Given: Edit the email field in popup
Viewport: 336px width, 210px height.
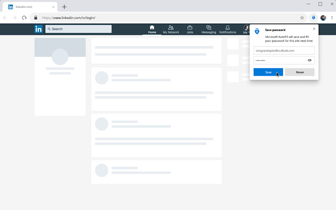Looking at the screenshot, I should (284, 50).
